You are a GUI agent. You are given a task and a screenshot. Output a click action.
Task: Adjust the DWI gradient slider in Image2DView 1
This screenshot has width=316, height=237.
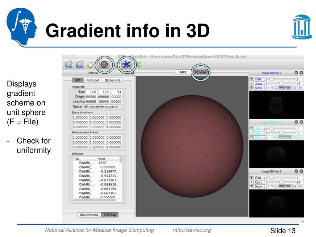(281, 79)
